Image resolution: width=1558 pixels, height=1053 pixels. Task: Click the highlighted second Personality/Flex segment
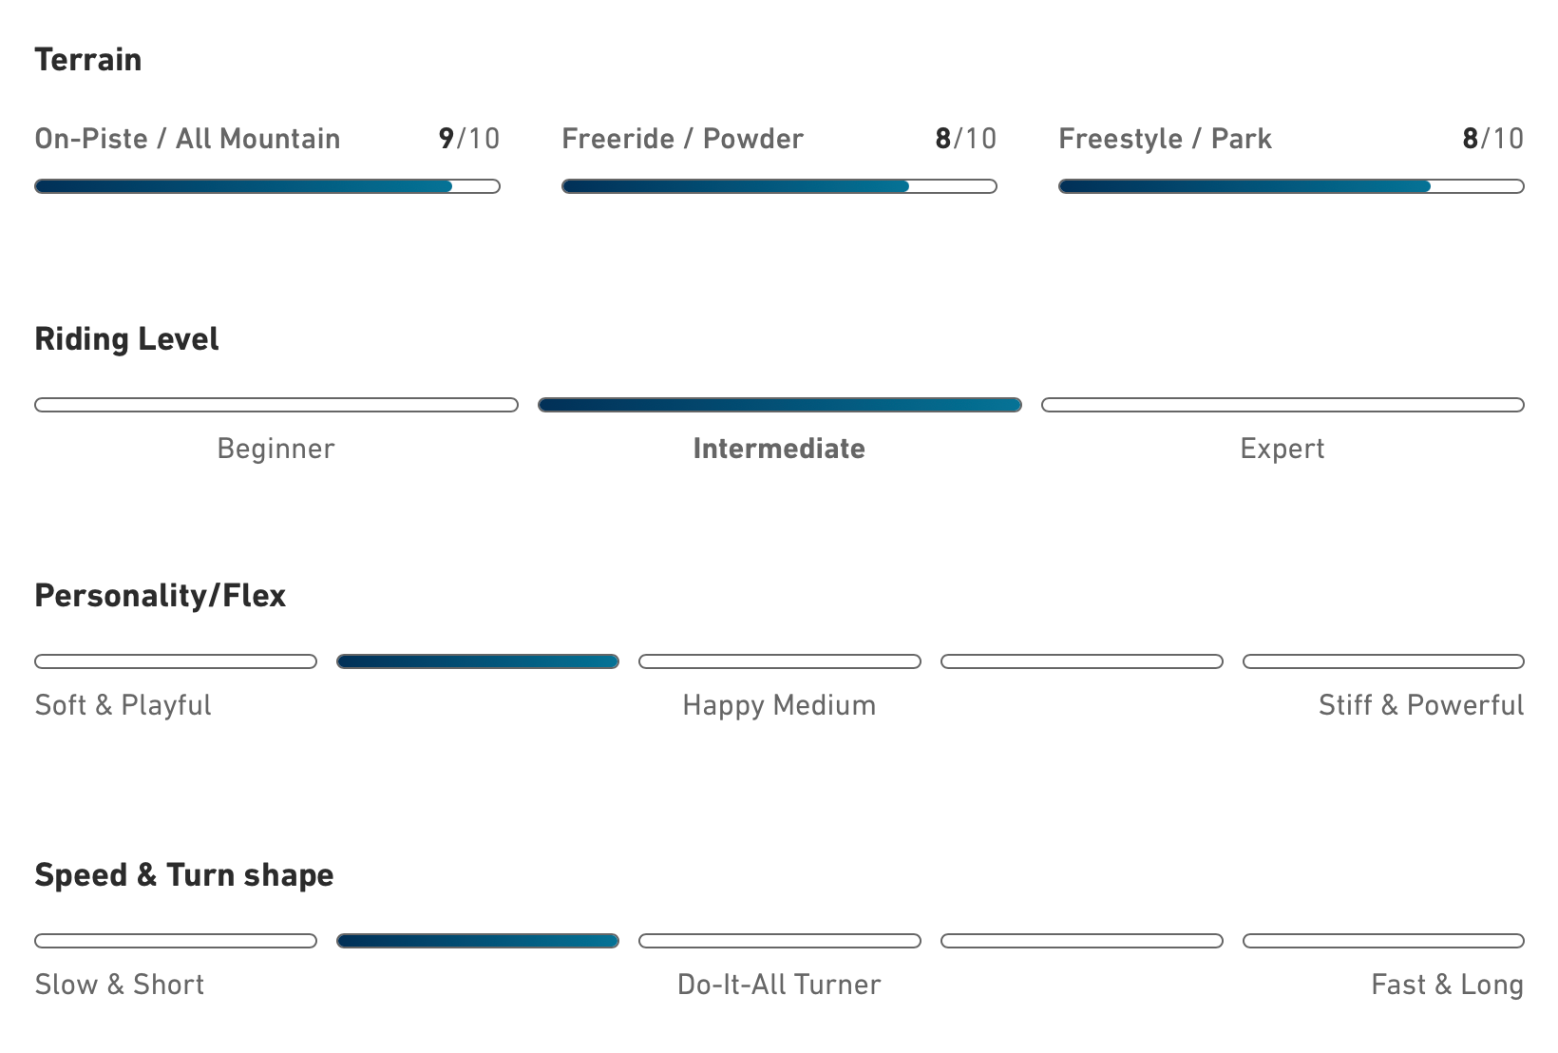pyautogui.click(x=478, y=661)
